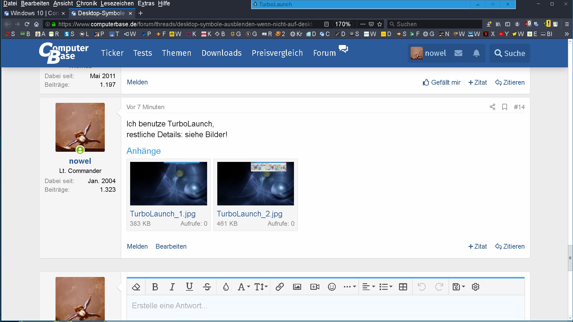Viewport: 573px width, 322px height.
Task: Open the font size dropdown
Action: (261, 287)
